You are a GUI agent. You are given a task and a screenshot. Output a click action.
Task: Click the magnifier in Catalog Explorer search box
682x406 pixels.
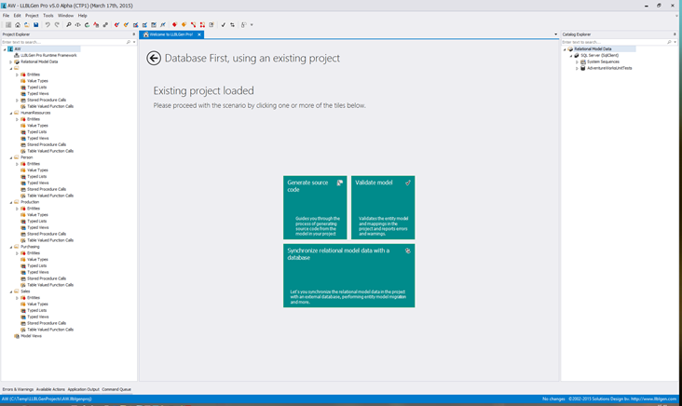669,42
